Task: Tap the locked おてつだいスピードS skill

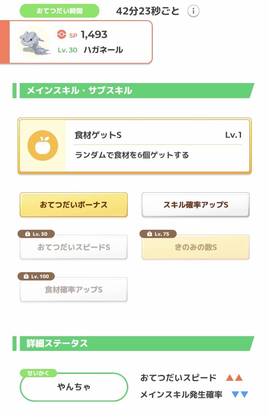Action: (x=74, y=247)
